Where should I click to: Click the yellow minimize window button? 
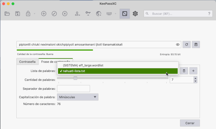click(8, 4)
